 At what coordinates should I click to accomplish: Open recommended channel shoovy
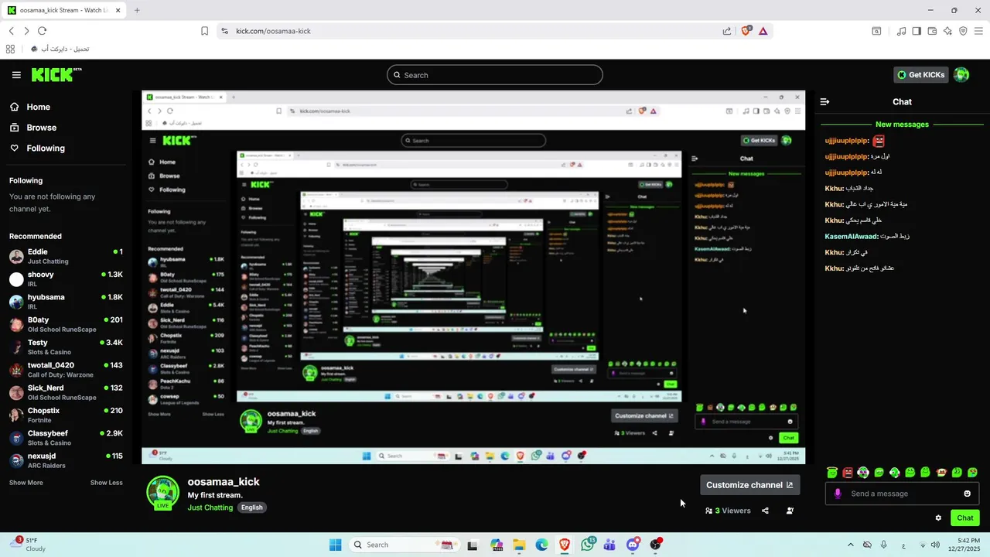67,279
